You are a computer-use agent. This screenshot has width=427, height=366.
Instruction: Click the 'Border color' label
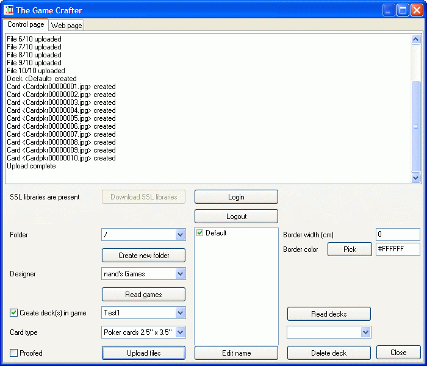pos(301,249)
